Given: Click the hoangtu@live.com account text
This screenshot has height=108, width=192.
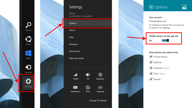Looking at the screenshot, I should [157, 21].
